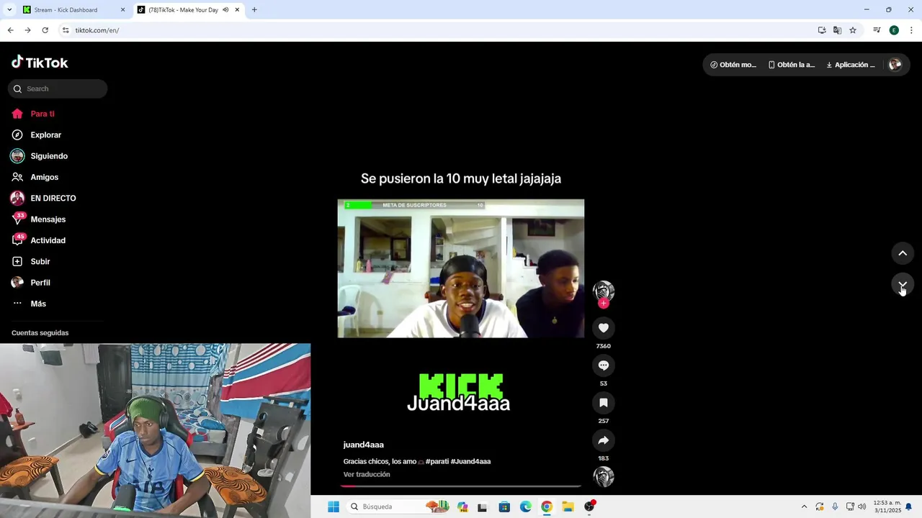Click the #Juand4aaa hashtag
Screen dimensions: 922x518
tap(470, 461)
